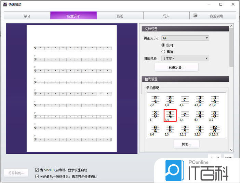Image resolution: width=240 pixels, height=183 pixels.
Task: Choose the 6/8 time signature
Action: [x=170, y=129]
